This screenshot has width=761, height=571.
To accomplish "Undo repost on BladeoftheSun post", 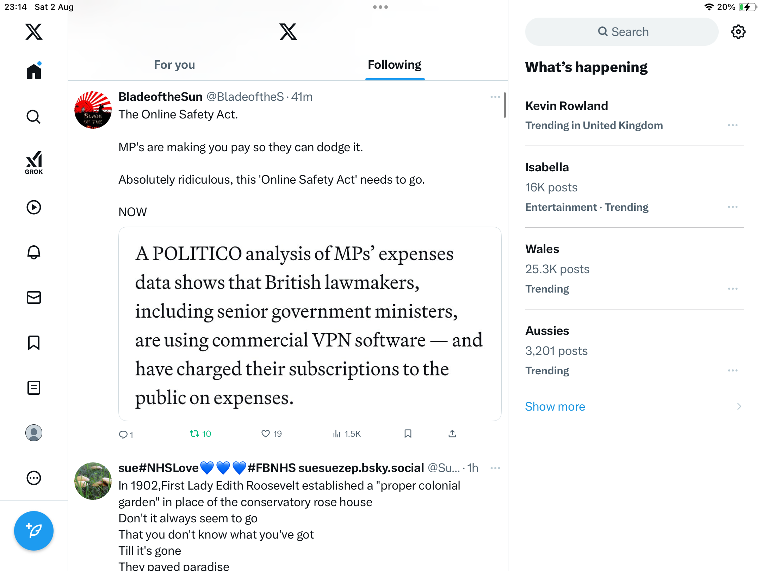I will 194,434.
